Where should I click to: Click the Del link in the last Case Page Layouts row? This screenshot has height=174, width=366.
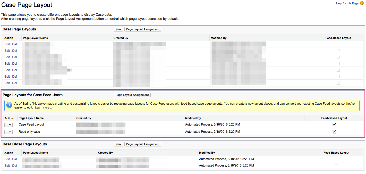pyautogui.click(x=14, y=83)
